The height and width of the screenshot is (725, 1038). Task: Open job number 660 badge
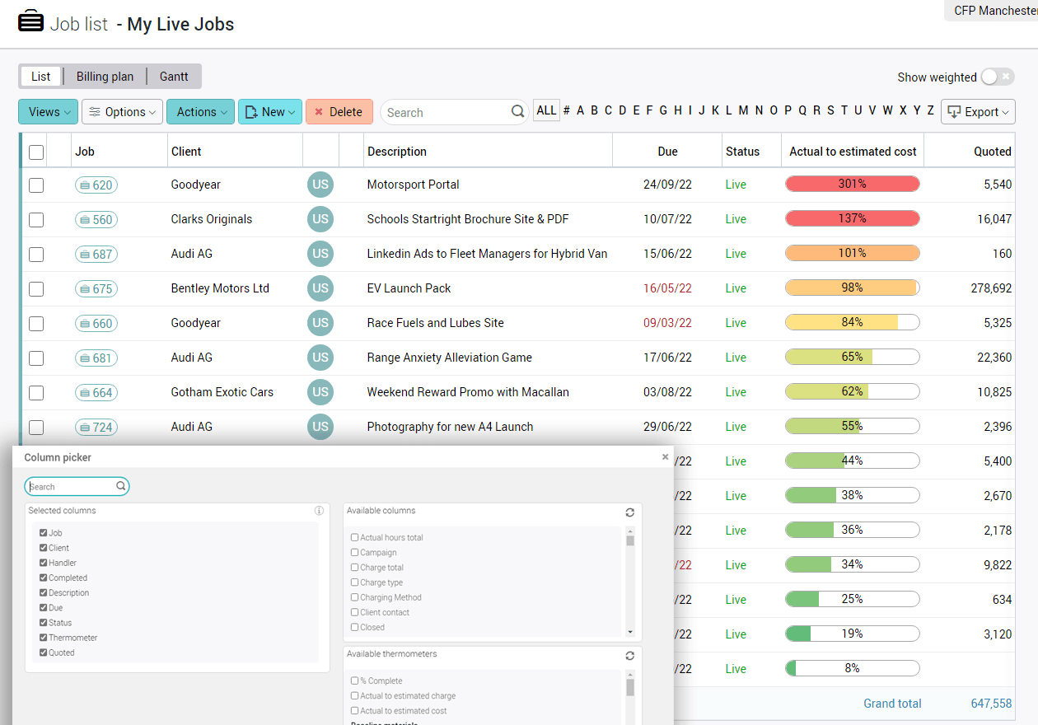[96, 324]
